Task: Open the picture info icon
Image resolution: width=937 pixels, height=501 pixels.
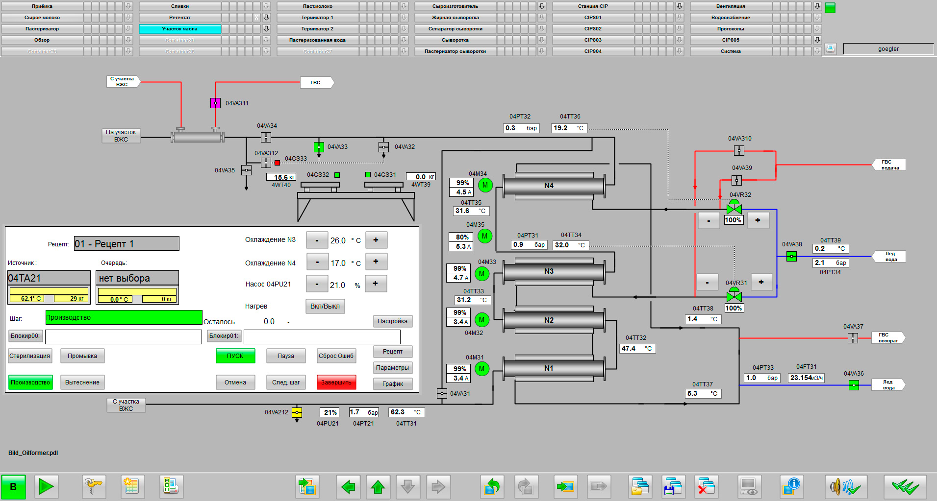Action: 792,487
